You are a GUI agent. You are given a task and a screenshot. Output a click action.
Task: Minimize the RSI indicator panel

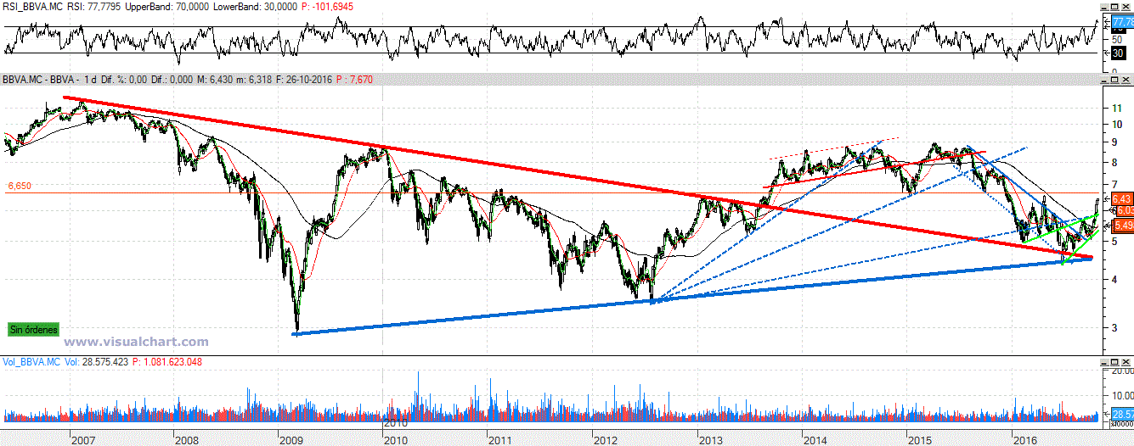tap(1104, 7)
